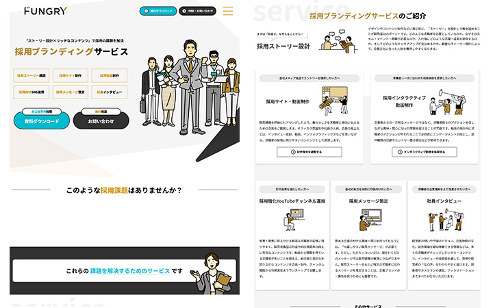Click the button under 採用サイト・動画制作 card
The width and height of the screenshot is (493, 308).
309,152
